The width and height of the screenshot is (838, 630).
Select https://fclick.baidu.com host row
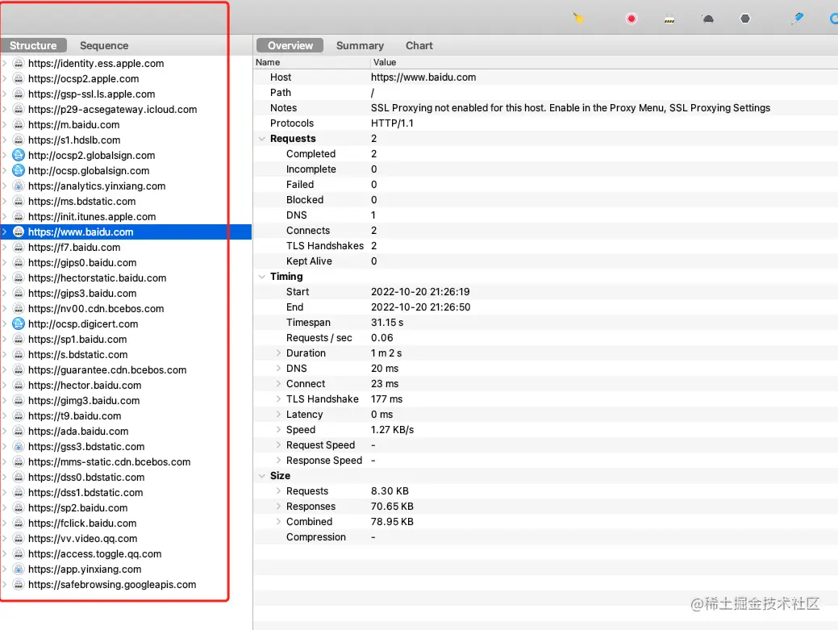coord(126,524)
